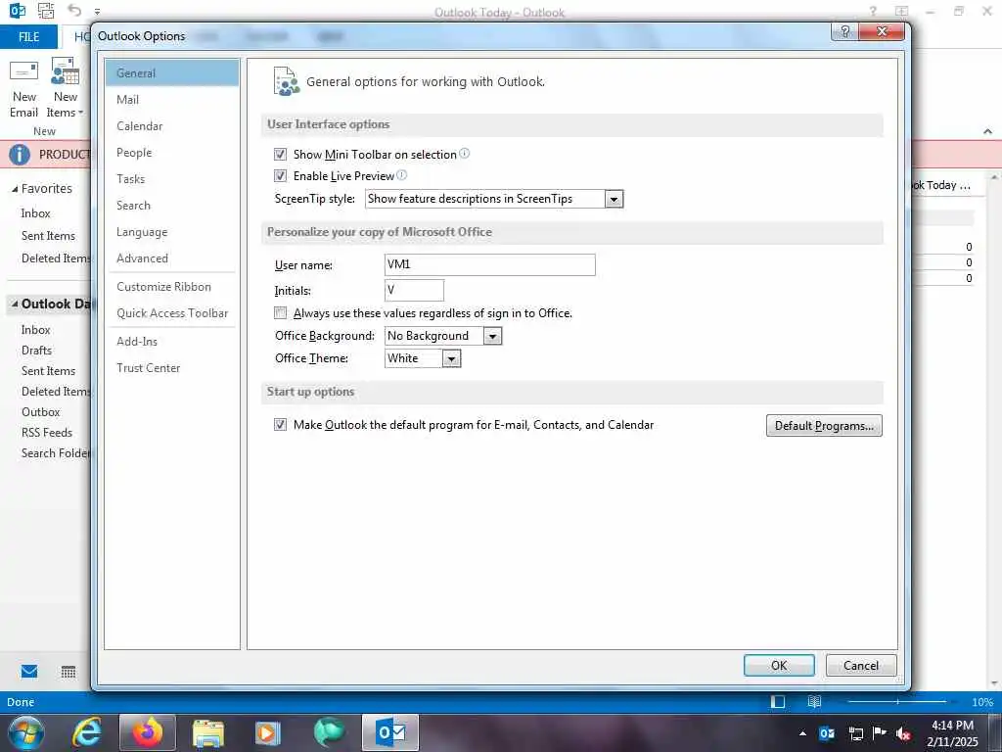Open the FILE tab
The height and width of the screenshot is (752, 1002).
(x=28, y=37)
